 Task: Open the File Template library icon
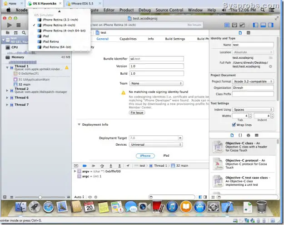point(232,135)
